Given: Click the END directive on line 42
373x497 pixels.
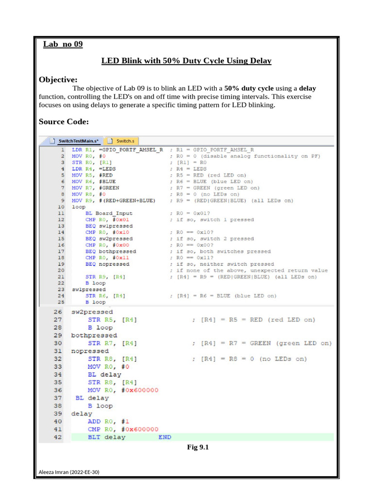Looking at the screenshot, I should click(165, 437).
